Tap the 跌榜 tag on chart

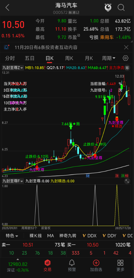tap(125, 176)
